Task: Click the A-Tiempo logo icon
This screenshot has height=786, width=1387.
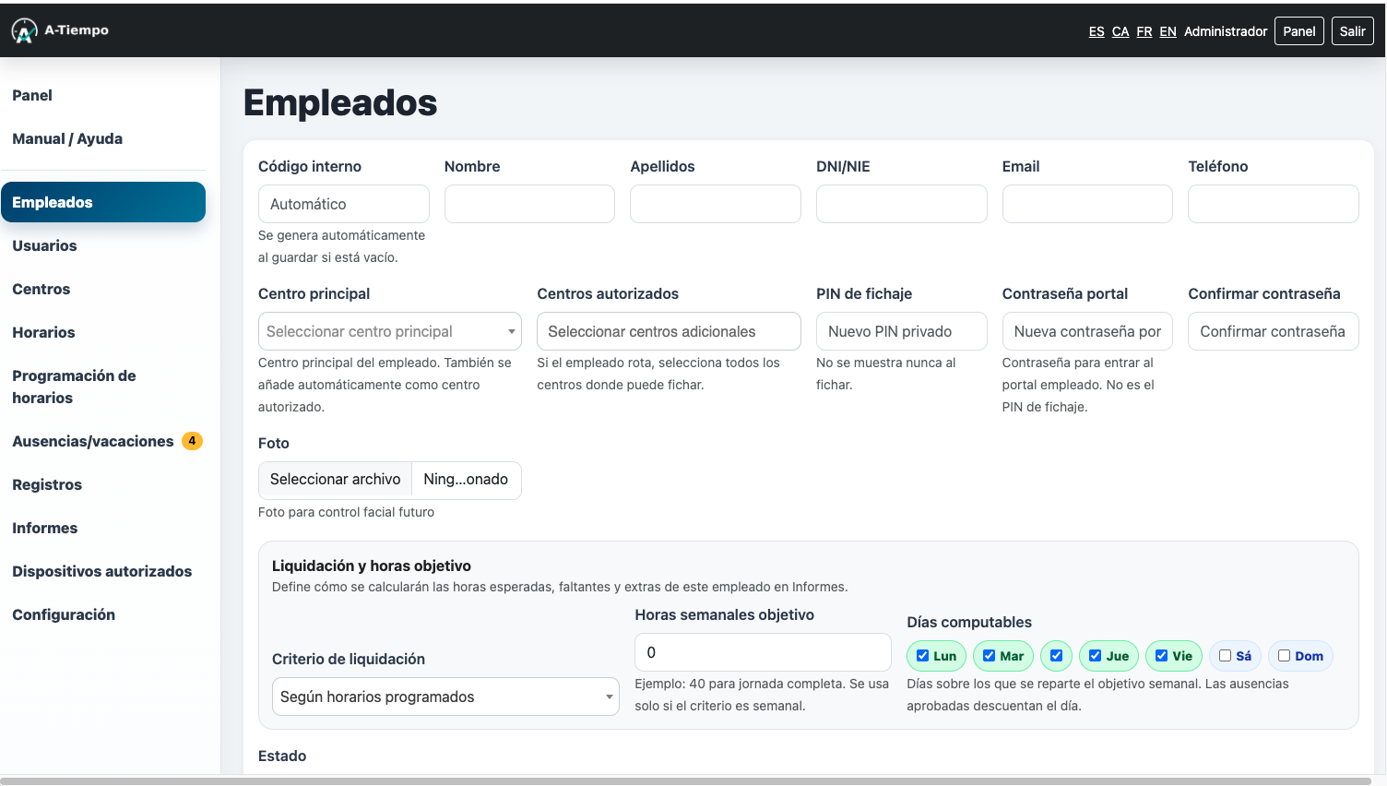Action: (x=25, y=31)
